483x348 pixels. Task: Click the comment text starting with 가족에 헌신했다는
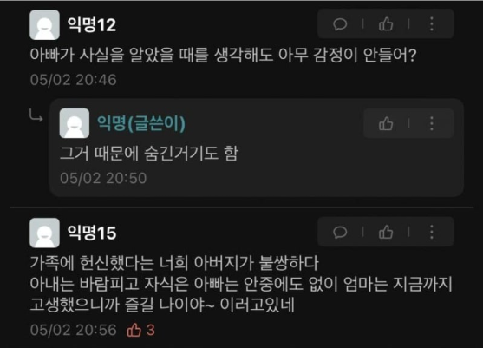click(241, 284)
